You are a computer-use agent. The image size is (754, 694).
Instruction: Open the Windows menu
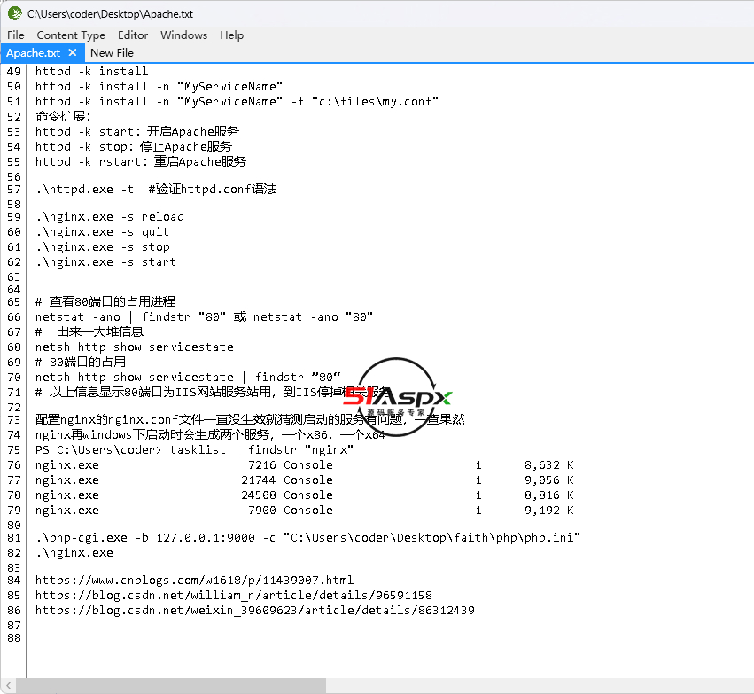pyautogui.click(x=183, y=35)
